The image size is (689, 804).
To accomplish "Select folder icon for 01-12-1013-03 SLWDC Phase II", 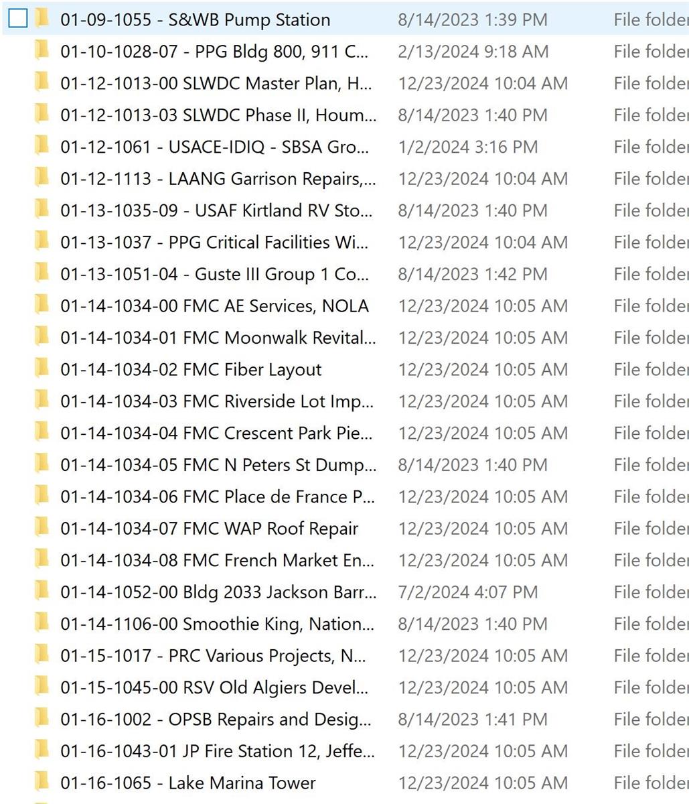I will click(x=42, y=115).
